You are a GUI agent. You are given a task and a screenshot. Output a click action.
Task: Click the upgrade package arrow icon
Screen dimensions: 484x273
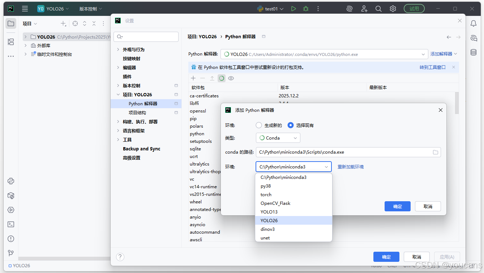pos(212,78)
